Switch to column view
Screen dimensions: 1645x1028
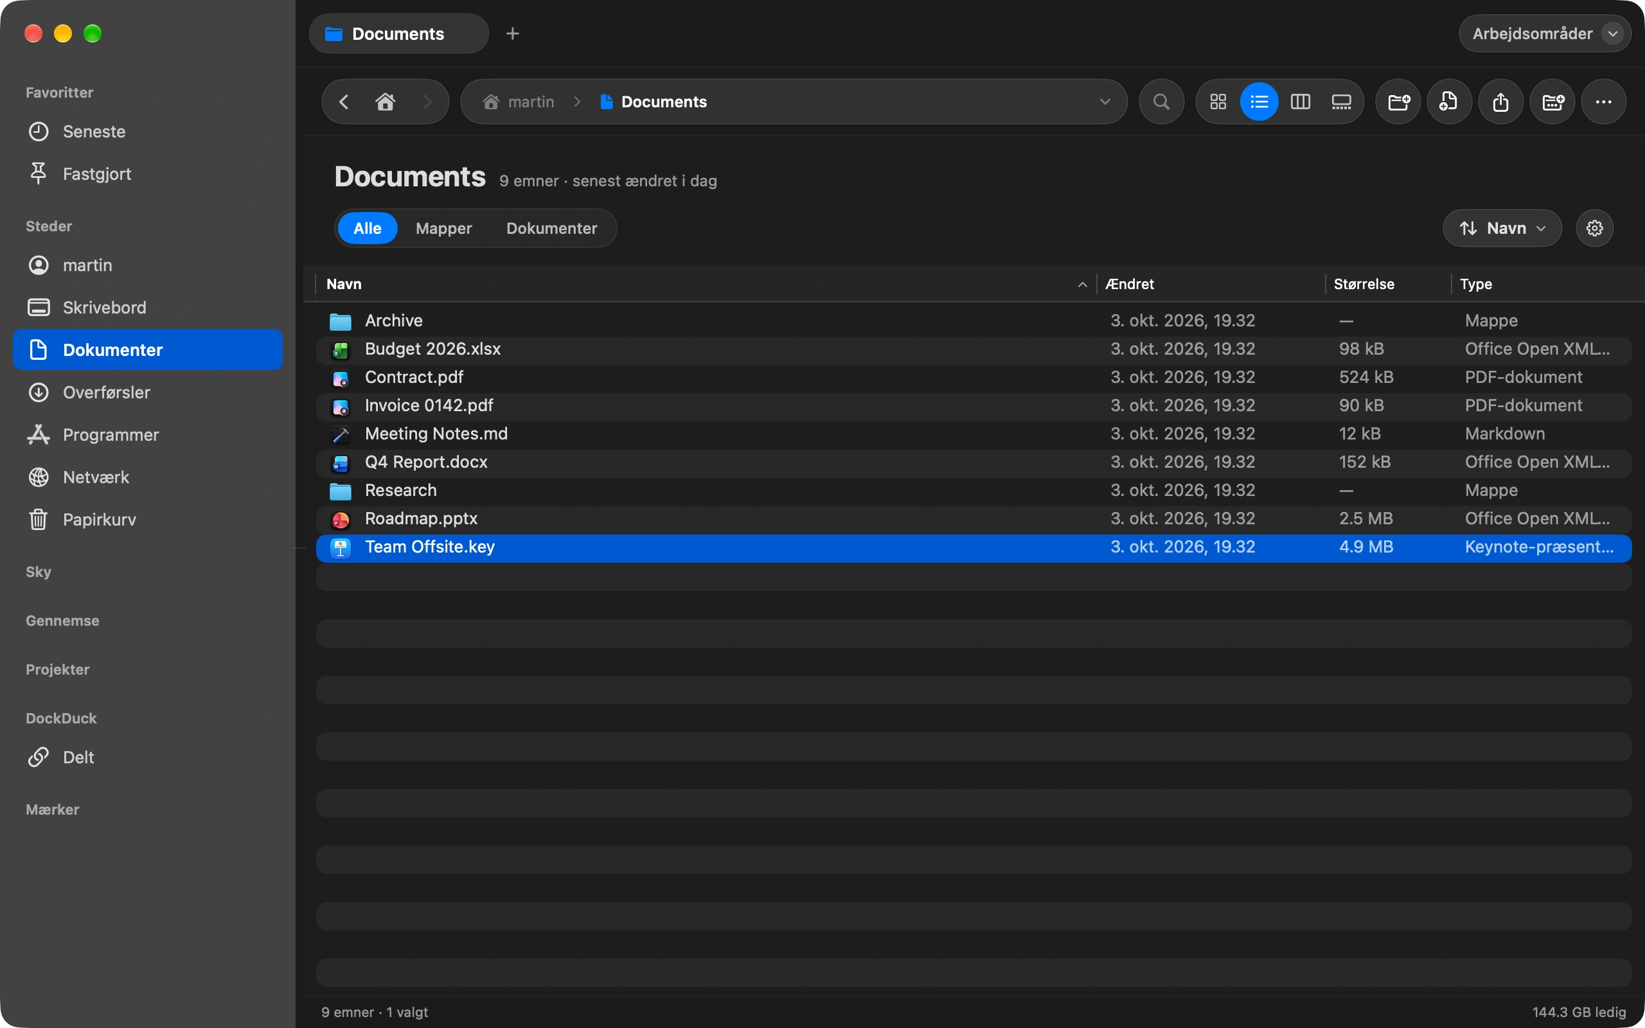coord(1301,102)
